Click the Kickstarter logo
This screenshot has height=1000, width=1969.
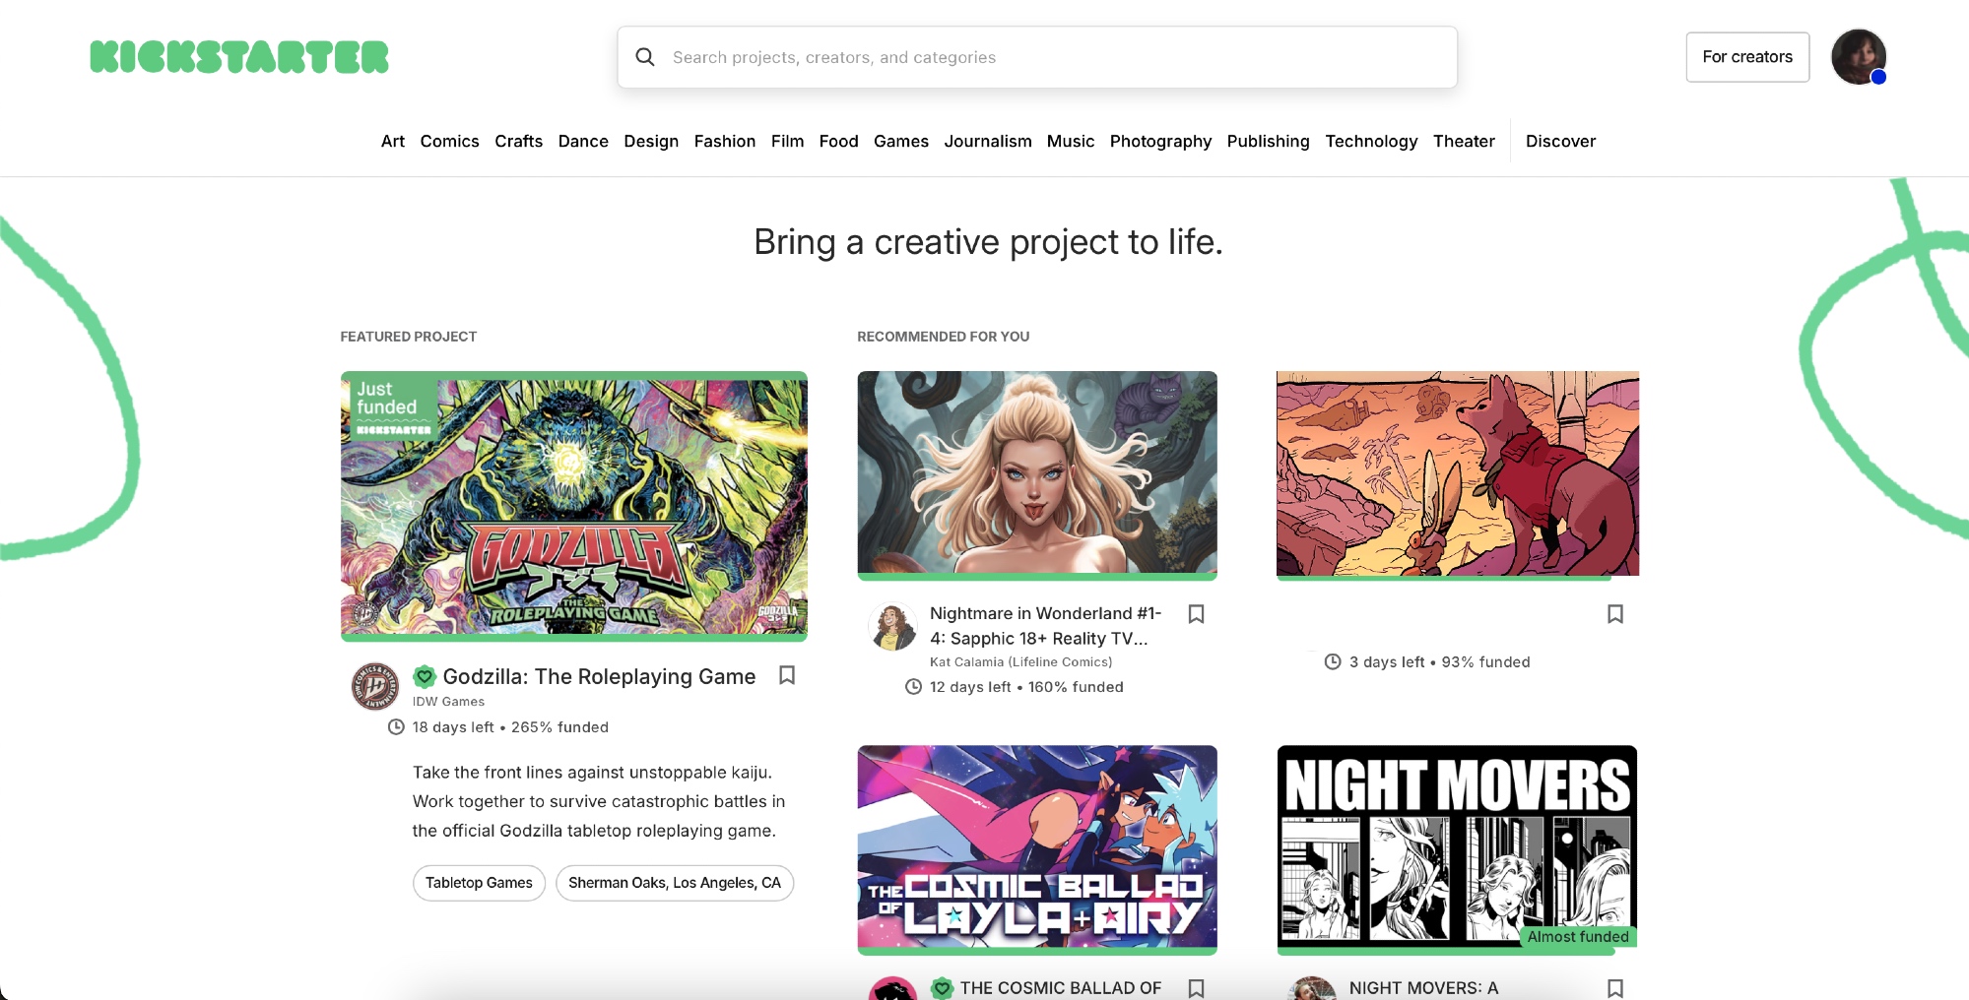tap(239, 57)
